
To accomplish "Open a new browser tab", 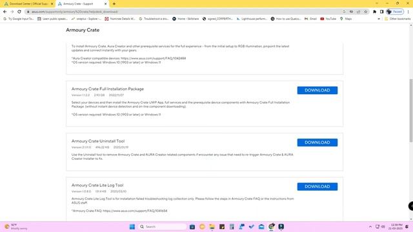I will tap(114, 4).
